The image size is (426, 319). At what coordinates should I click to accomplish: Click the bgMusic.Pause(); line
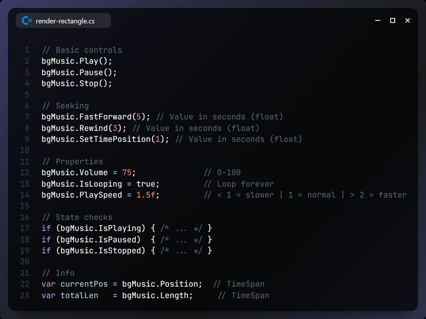point(79,72)
